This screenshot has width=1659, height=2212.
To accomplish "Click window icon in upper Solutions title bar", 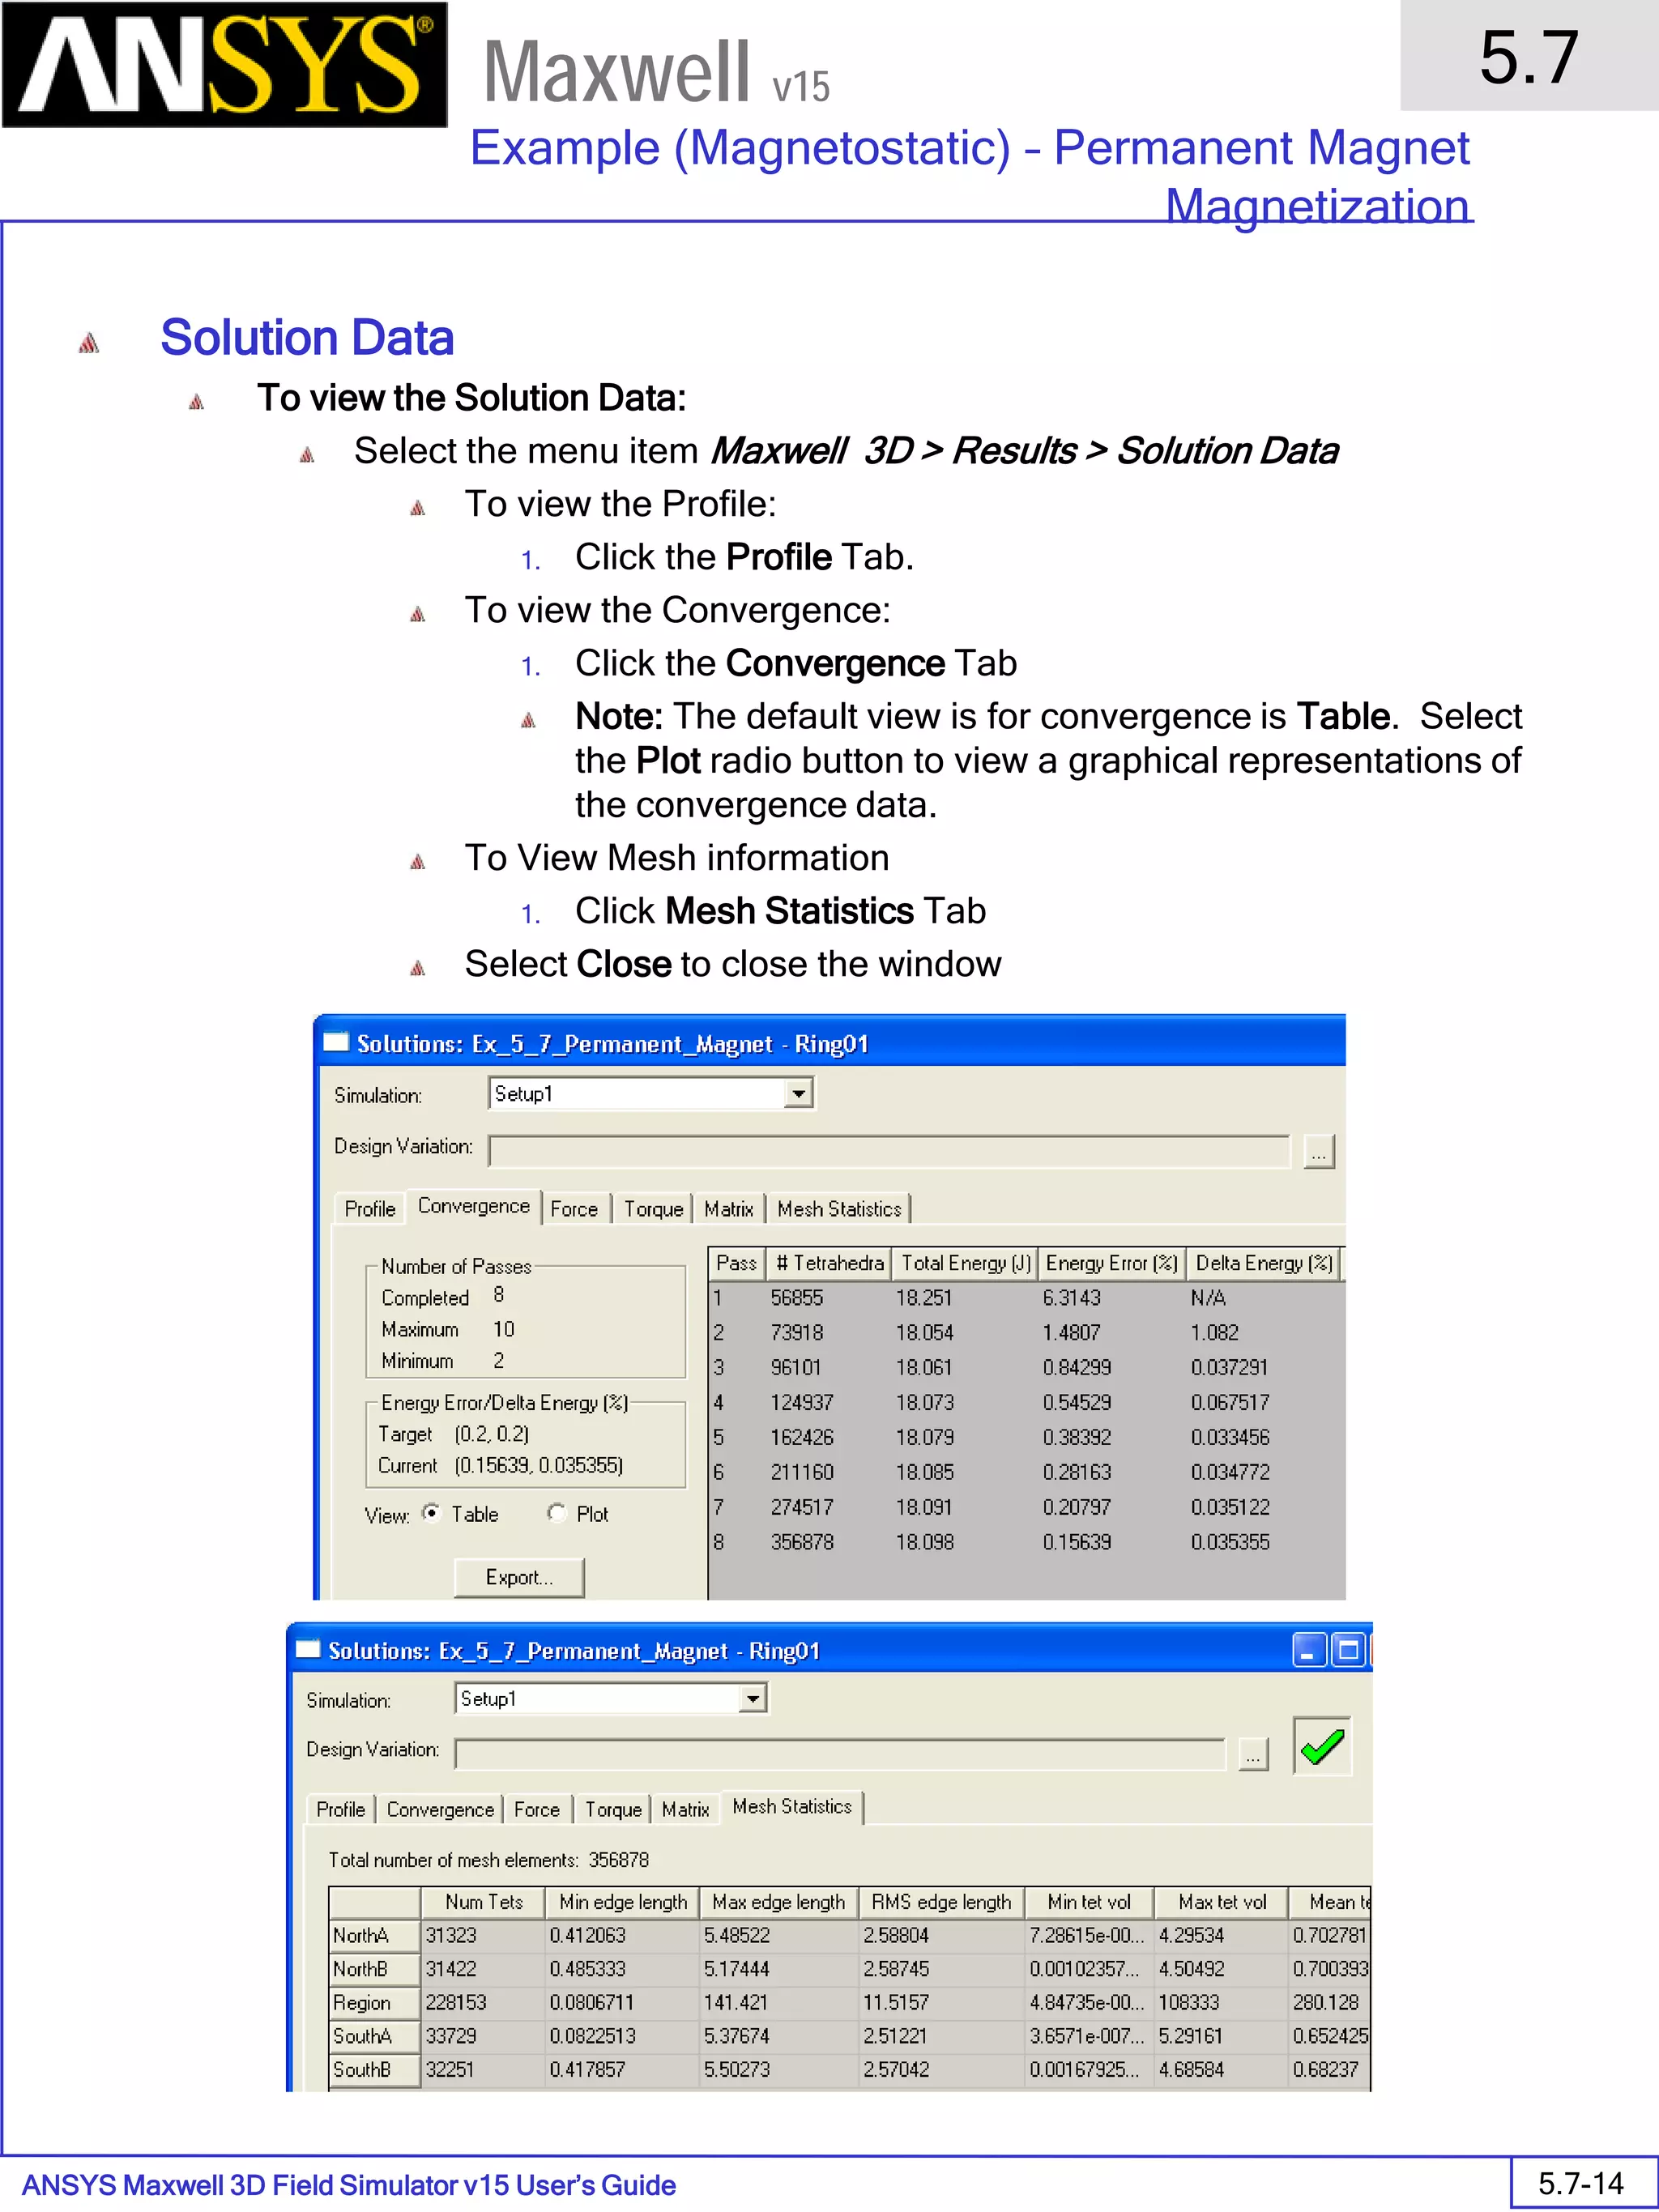I will point(336,1043).
